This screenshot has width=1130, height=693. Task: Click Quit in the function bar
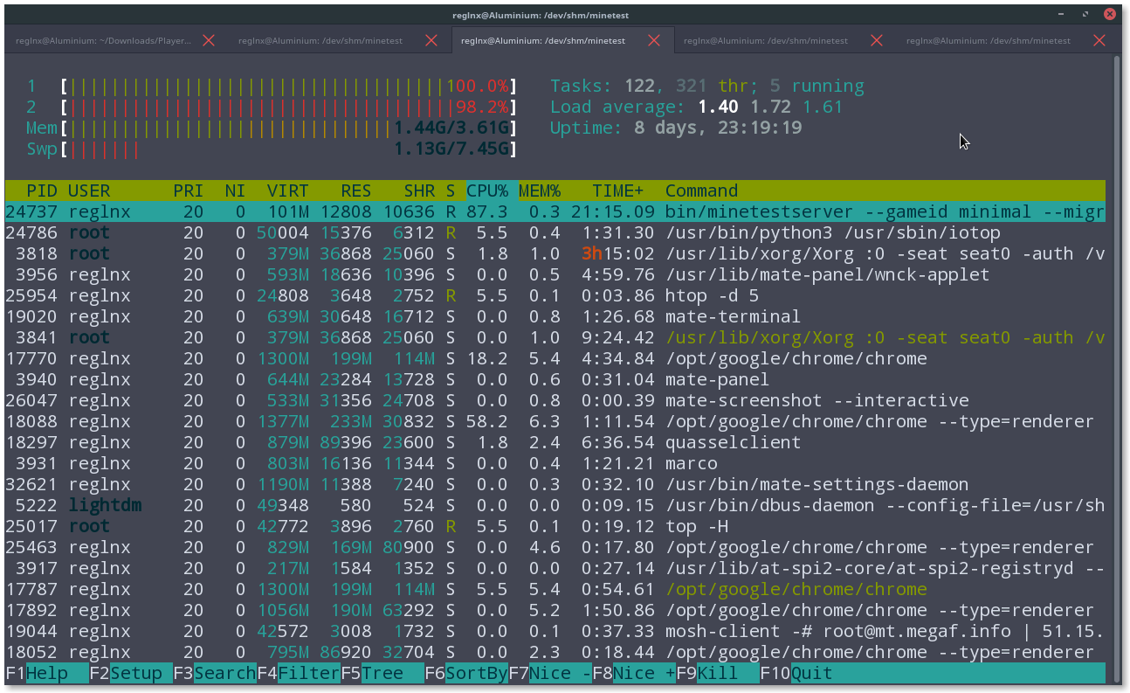click(x=812, y=673)
